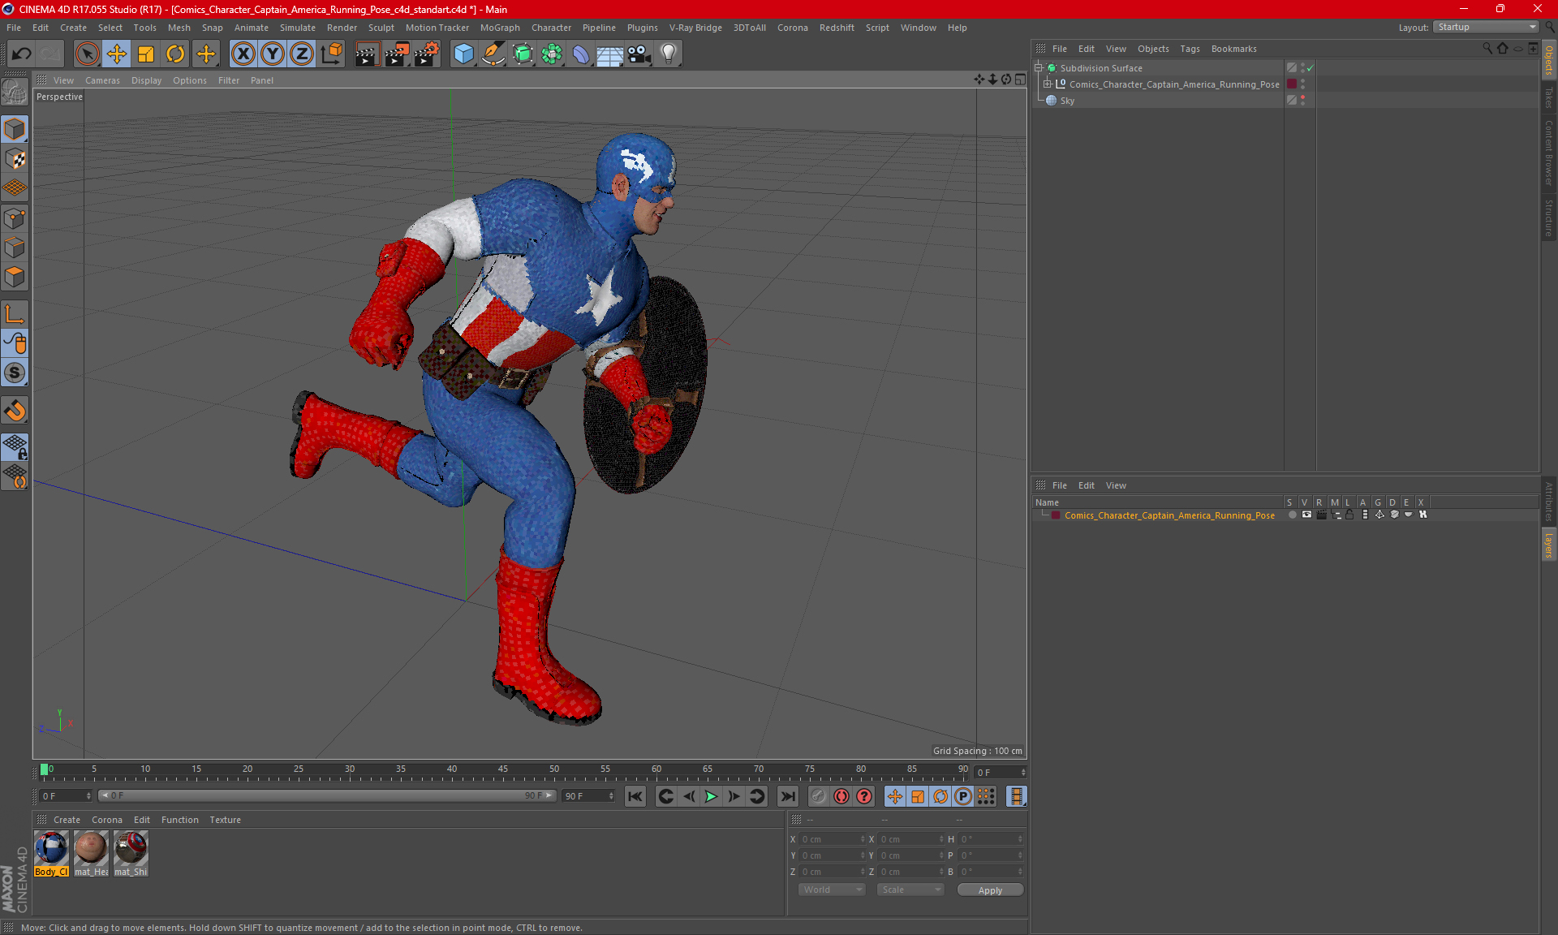Add a Floor environment object icon
The image size is (1558, 935).
click(609, 54)
